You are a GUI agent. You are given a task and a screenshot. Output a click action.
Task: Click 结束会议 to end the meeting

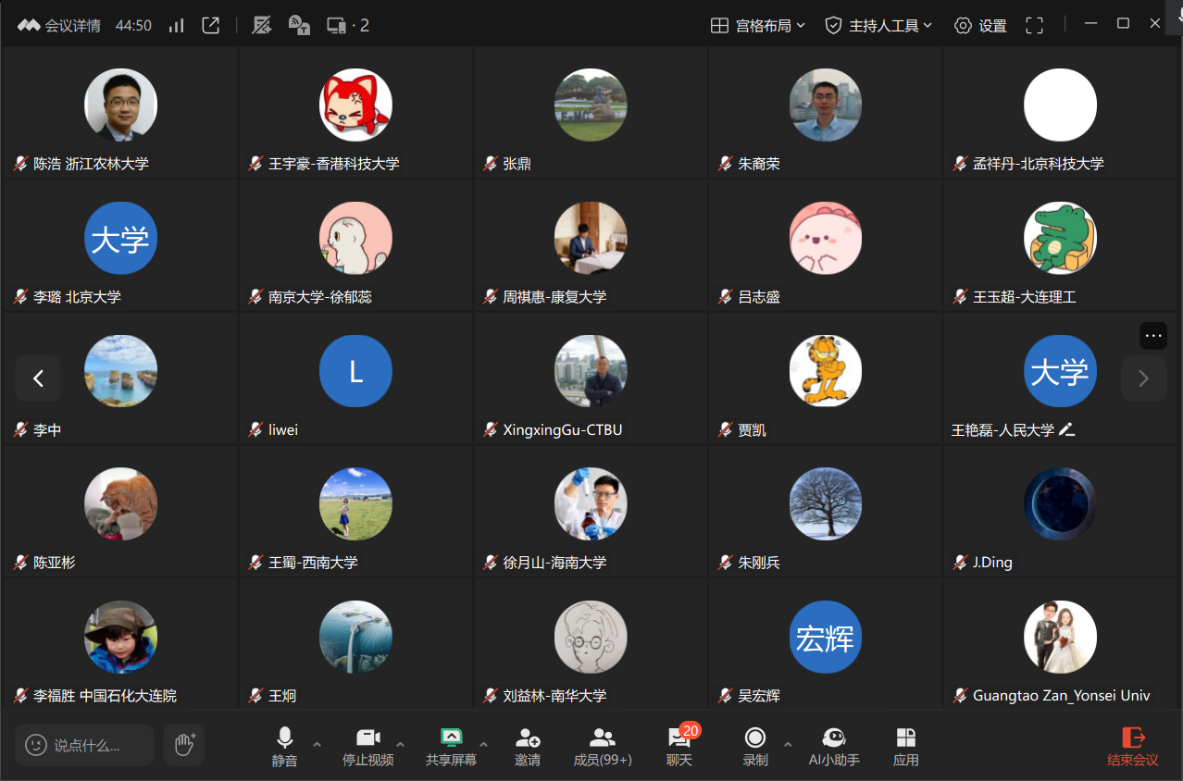pos(1132,746)
